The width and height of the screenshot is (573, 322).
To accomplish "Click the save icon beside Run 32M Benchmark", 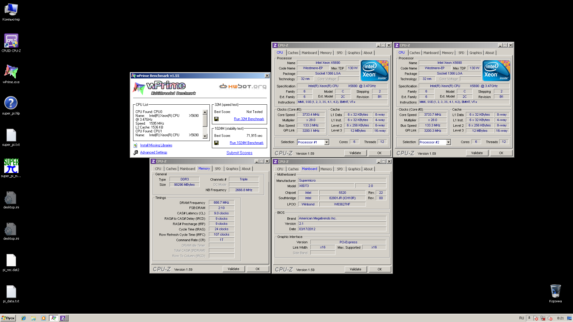I will (x=216, y=119).
